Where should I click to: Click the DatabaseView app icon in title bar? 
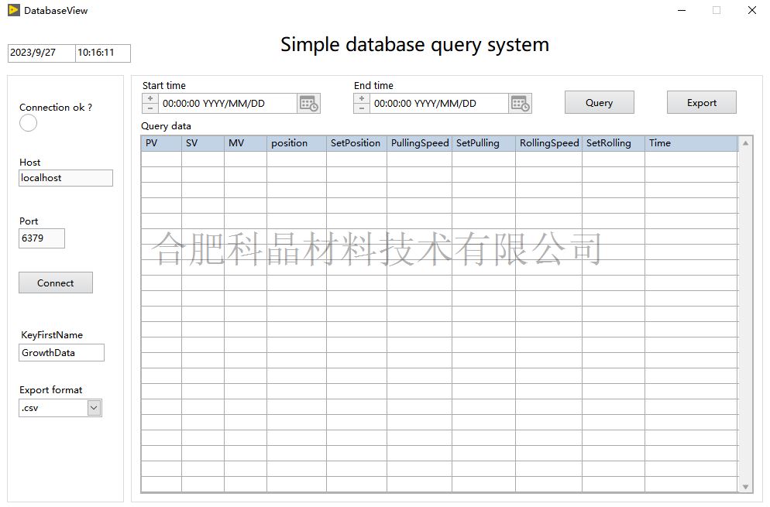tap(13, 10)
